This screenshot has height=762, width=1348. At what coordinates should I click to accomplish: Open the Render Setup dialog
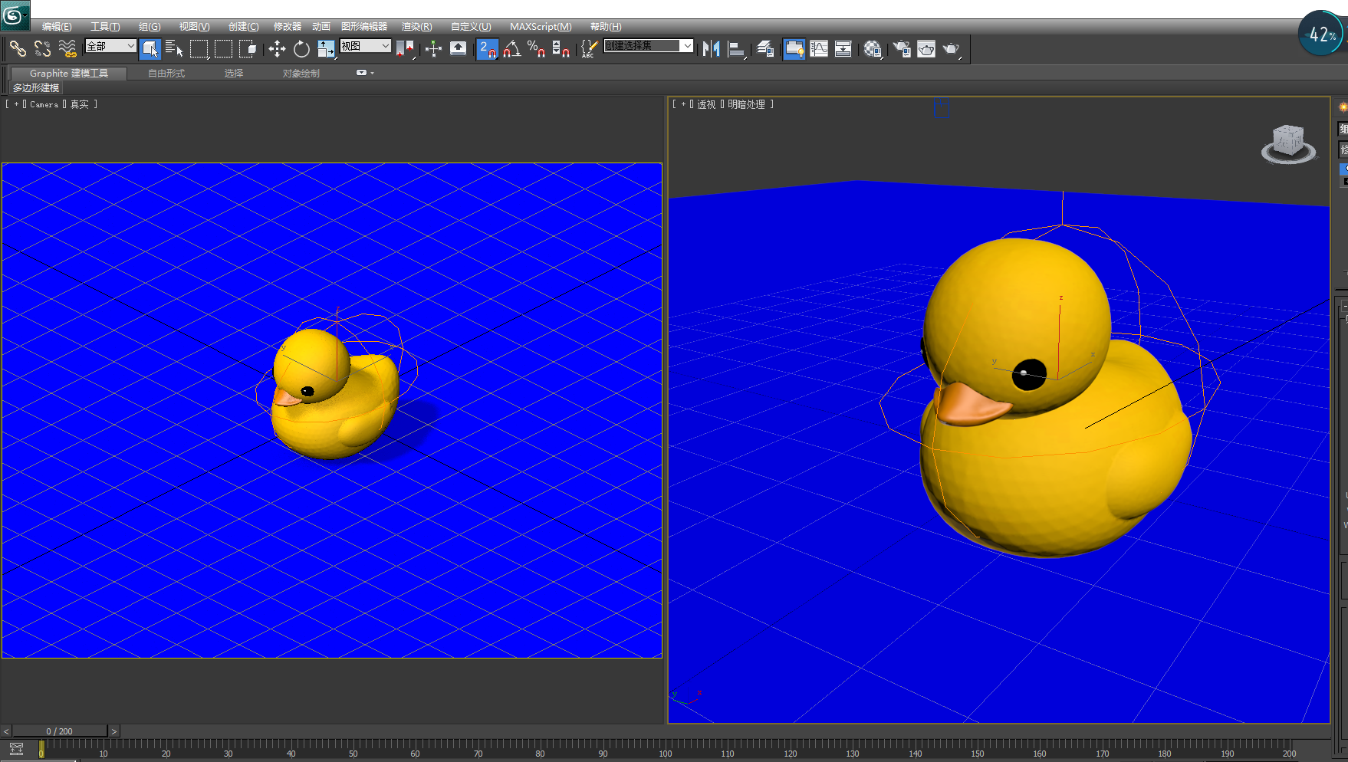click(x=902, y=49)
